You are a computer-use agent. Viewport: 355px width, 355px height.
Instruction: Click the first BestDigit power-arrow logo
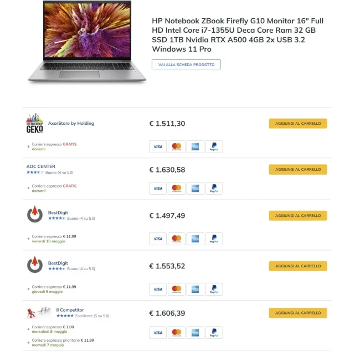[35, 214]
